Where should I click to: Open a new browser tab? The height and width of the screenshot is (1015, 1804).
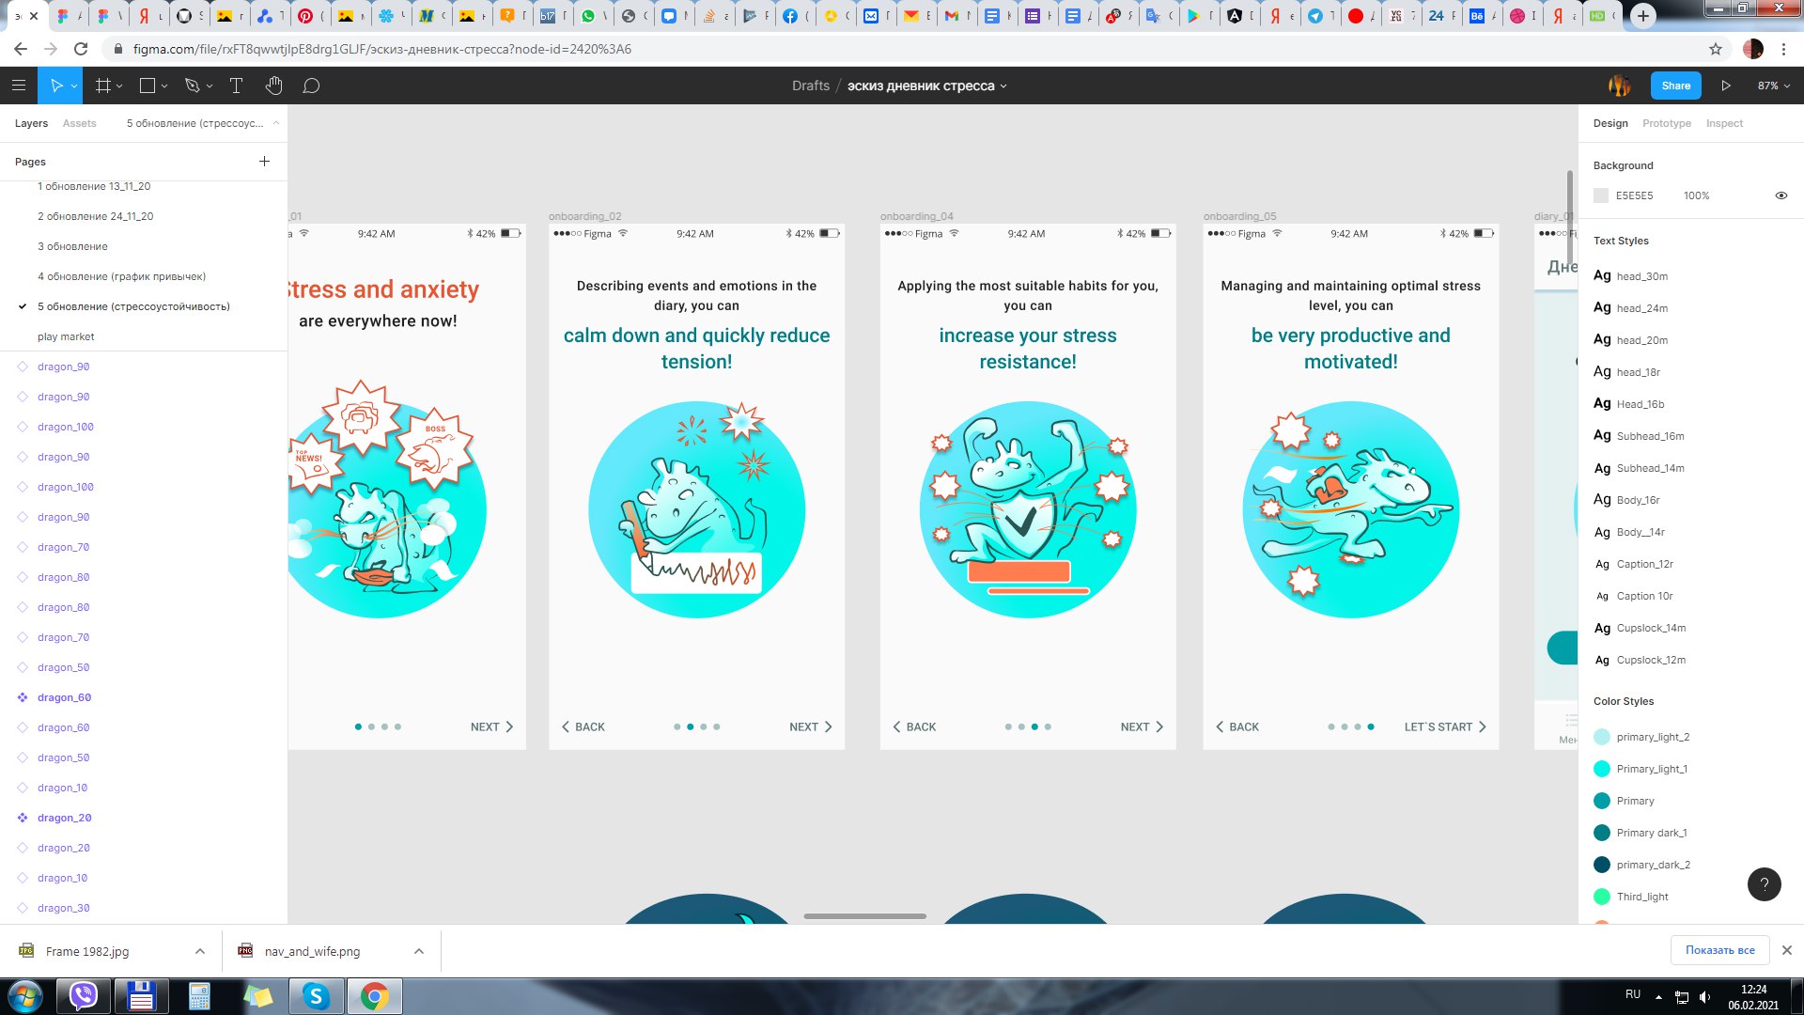[1642, 16]
